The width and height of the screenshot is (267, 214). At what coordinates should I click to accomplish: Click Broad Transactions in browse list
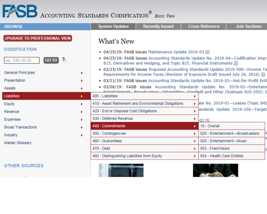tap(20, 127)
